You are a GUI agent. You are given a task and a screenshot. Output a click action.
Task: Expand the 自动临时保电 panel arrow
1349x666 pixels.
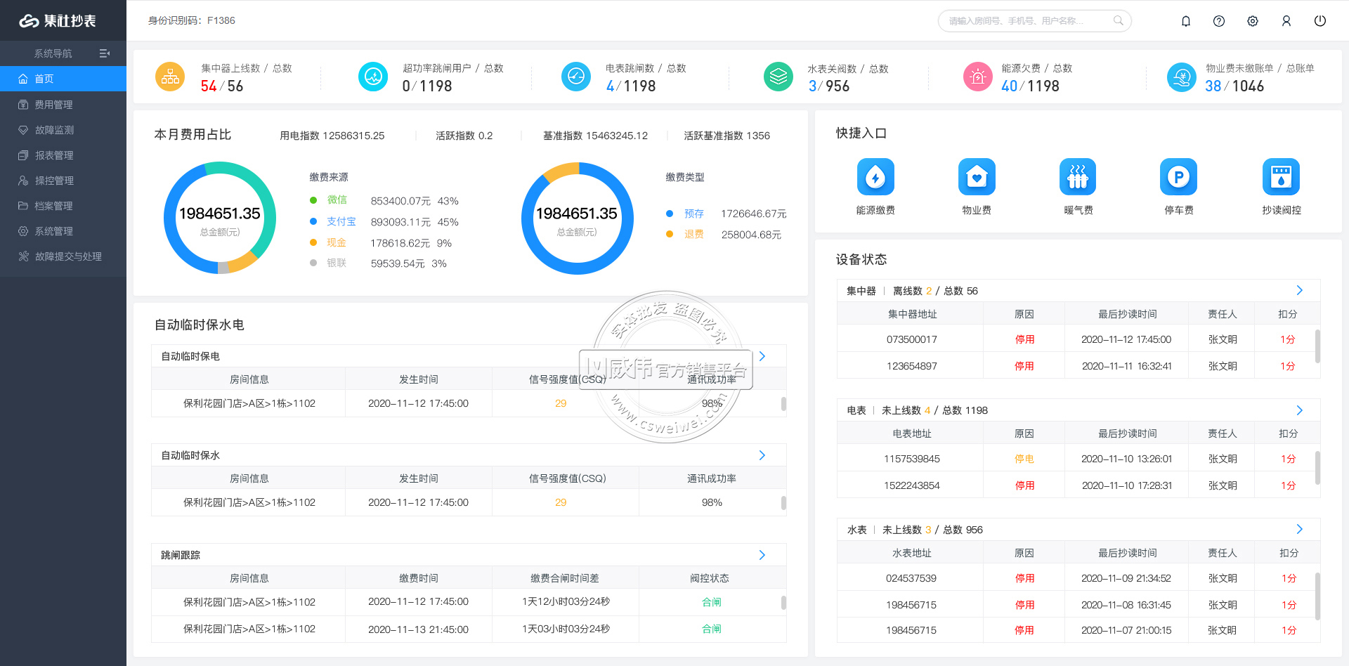click(762, 356)
